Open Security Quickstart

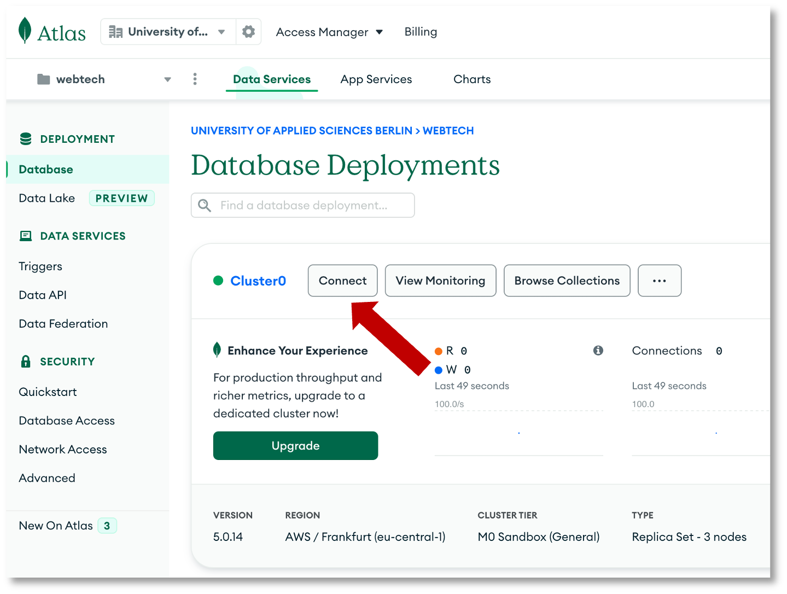pyautogui.click(x=48, y=392)
